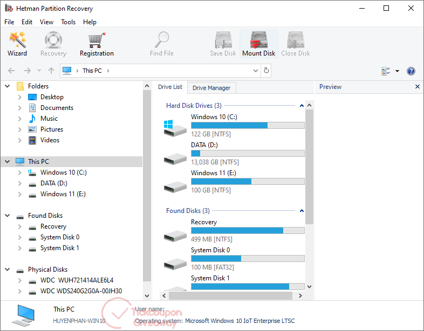Image resolution: width=424 pixels, height=331 pixels.
Task: Select Desktop folder in tree
Action: (x=52, y=96)
